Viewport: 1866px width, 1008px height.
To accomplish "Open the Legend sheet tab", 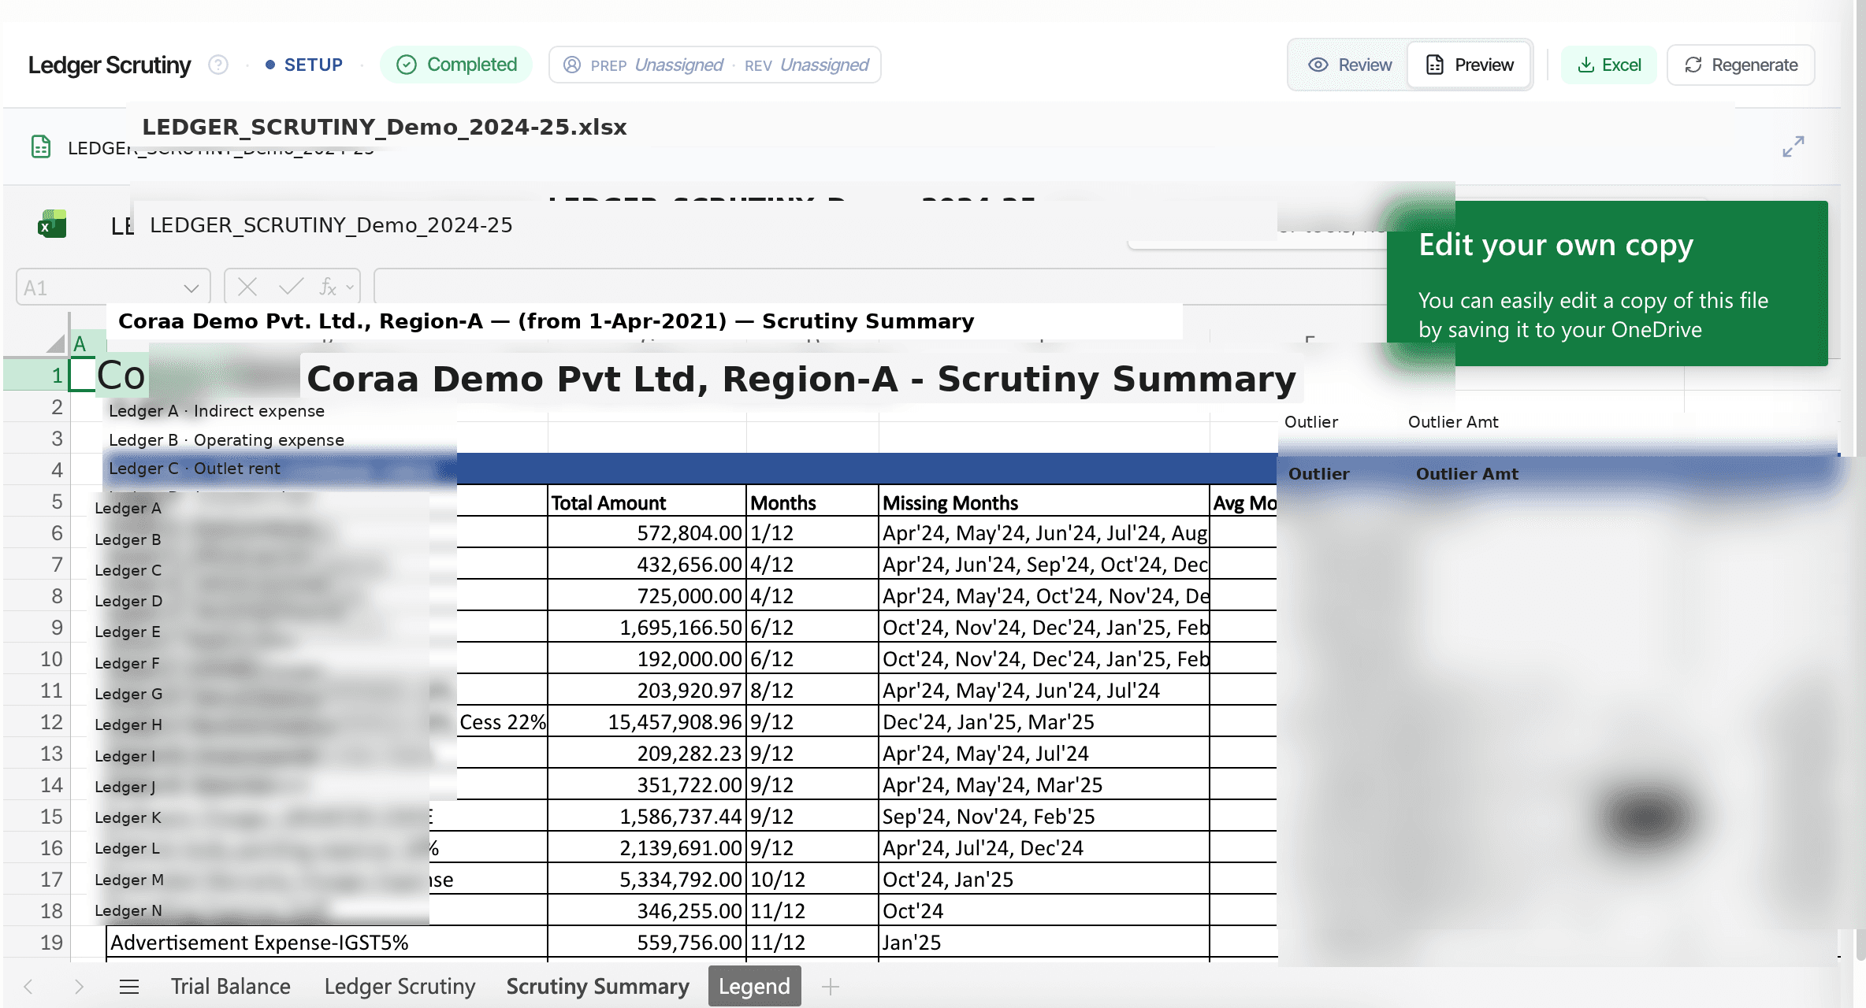I will point(754,987).
